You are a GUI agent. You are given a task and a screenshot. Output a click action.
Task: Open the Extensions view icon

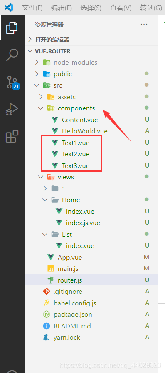tap(12, 136)
